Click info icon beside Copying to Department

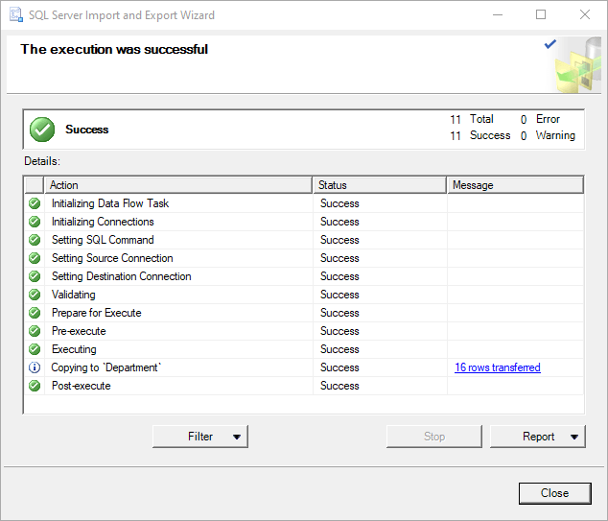[x=35, y=367]
